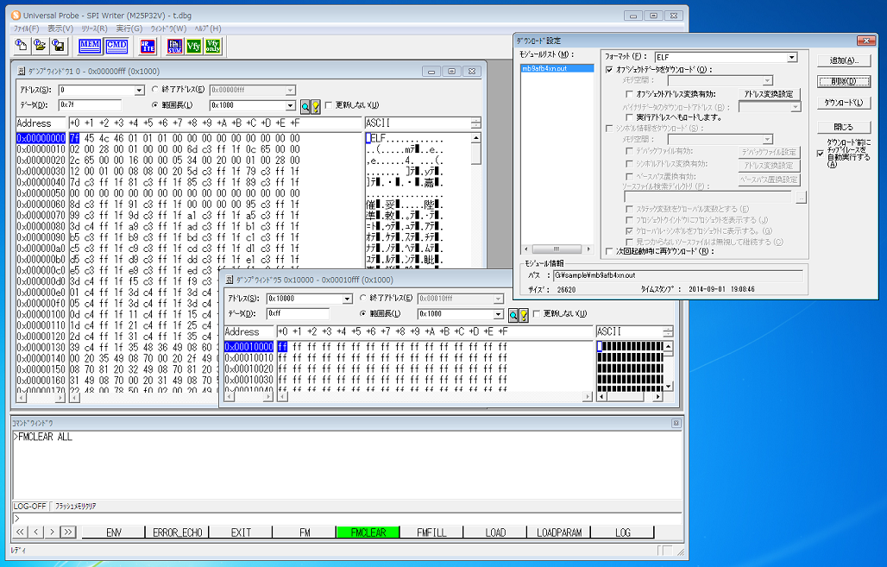The width and height of the screenshot is (887, 567).
Task: Click the CMD command window toolbar icon
Action: point(116,47)
